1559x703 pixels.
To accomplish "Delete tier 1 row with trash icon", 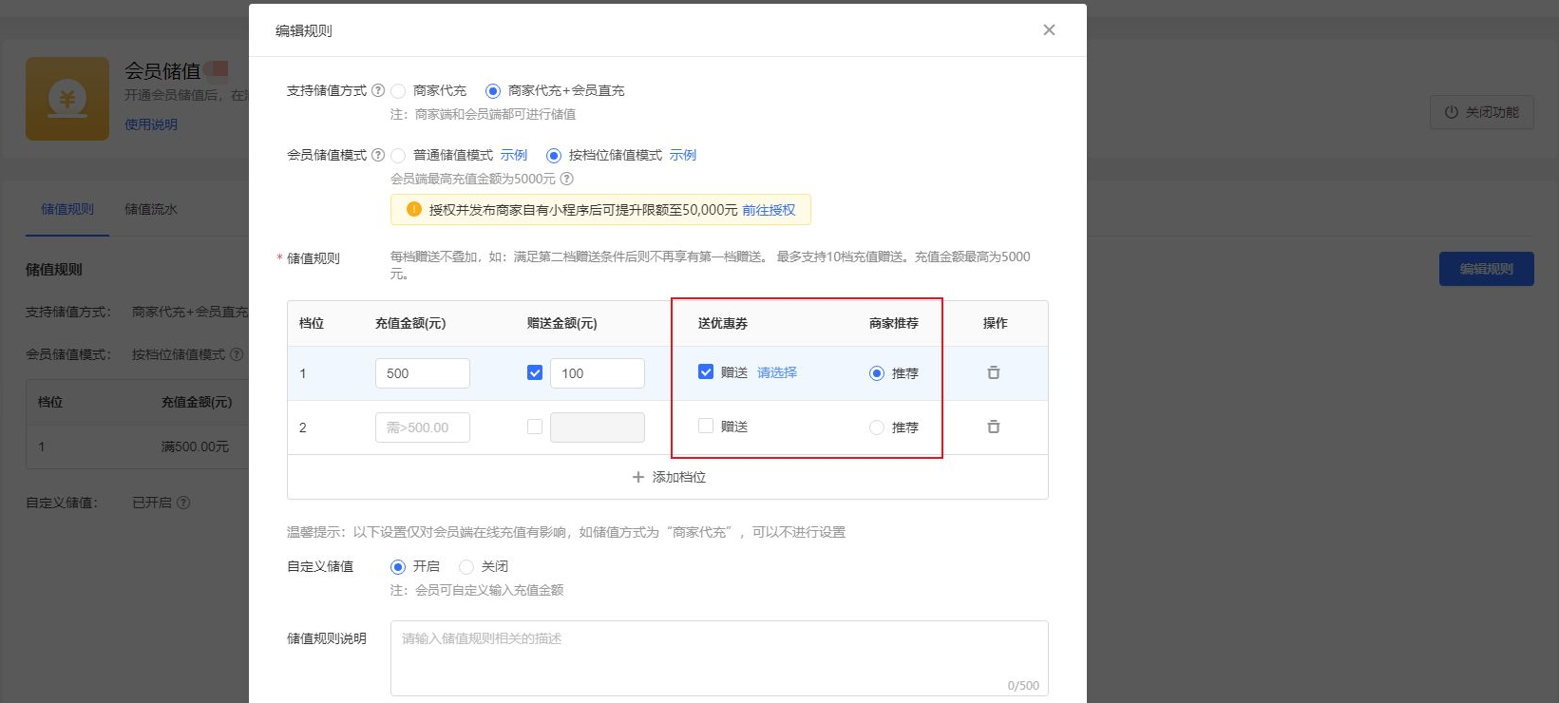I will pyautogui.click(x=994, y=372).
